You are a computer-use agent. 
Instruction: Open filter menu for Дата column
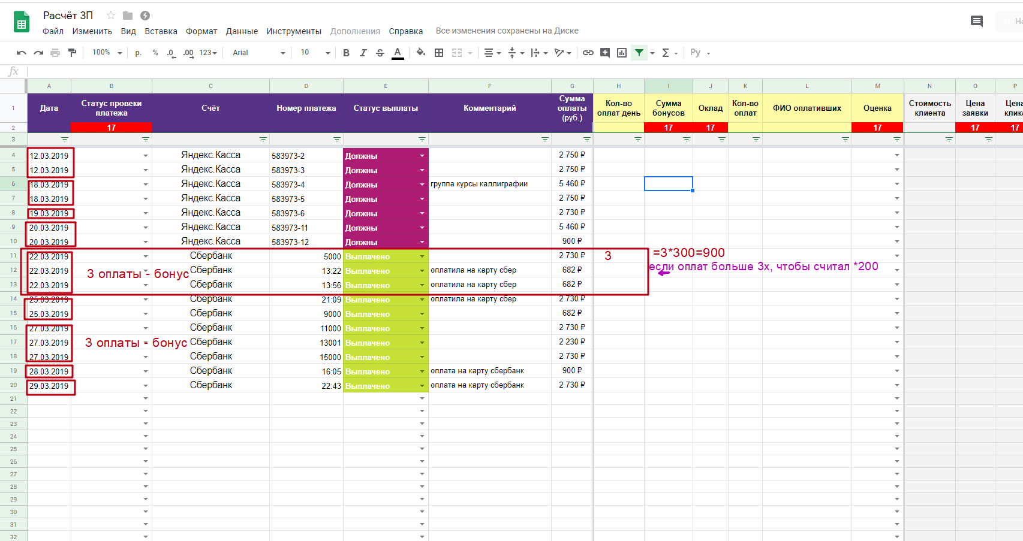pyautogui.click(x=65, y=140)
